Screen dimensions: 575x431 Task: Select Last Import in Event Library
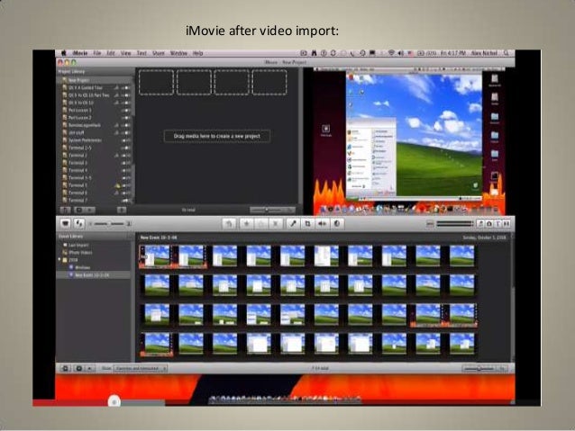point(95,245)
